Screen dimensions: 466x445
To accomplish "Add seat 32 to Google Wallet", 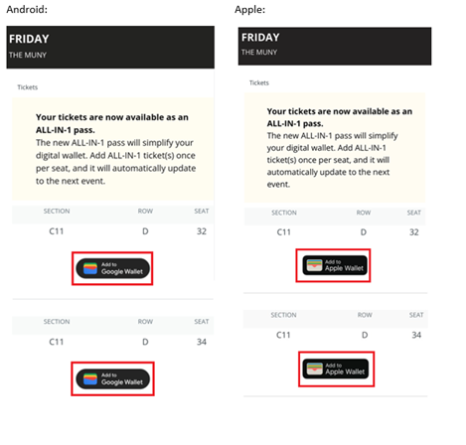I will click(x=113, y=268).
